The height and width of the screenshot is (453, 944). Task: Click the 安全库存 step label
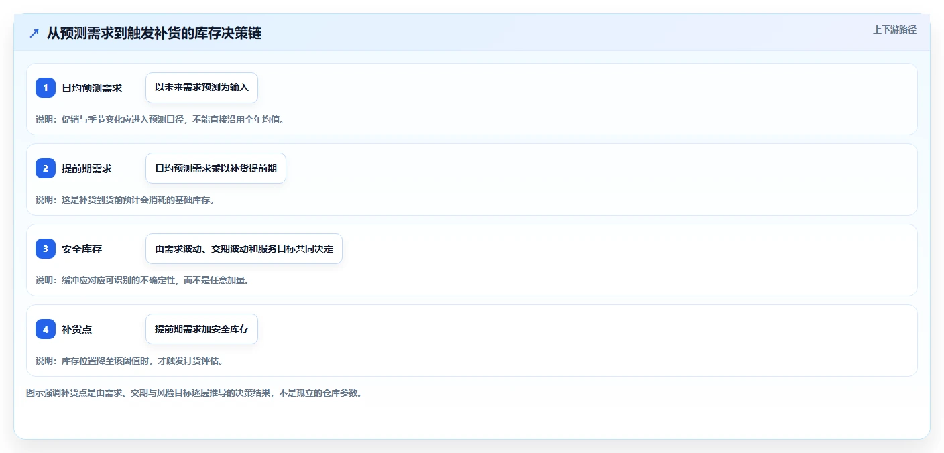point(82,249)
